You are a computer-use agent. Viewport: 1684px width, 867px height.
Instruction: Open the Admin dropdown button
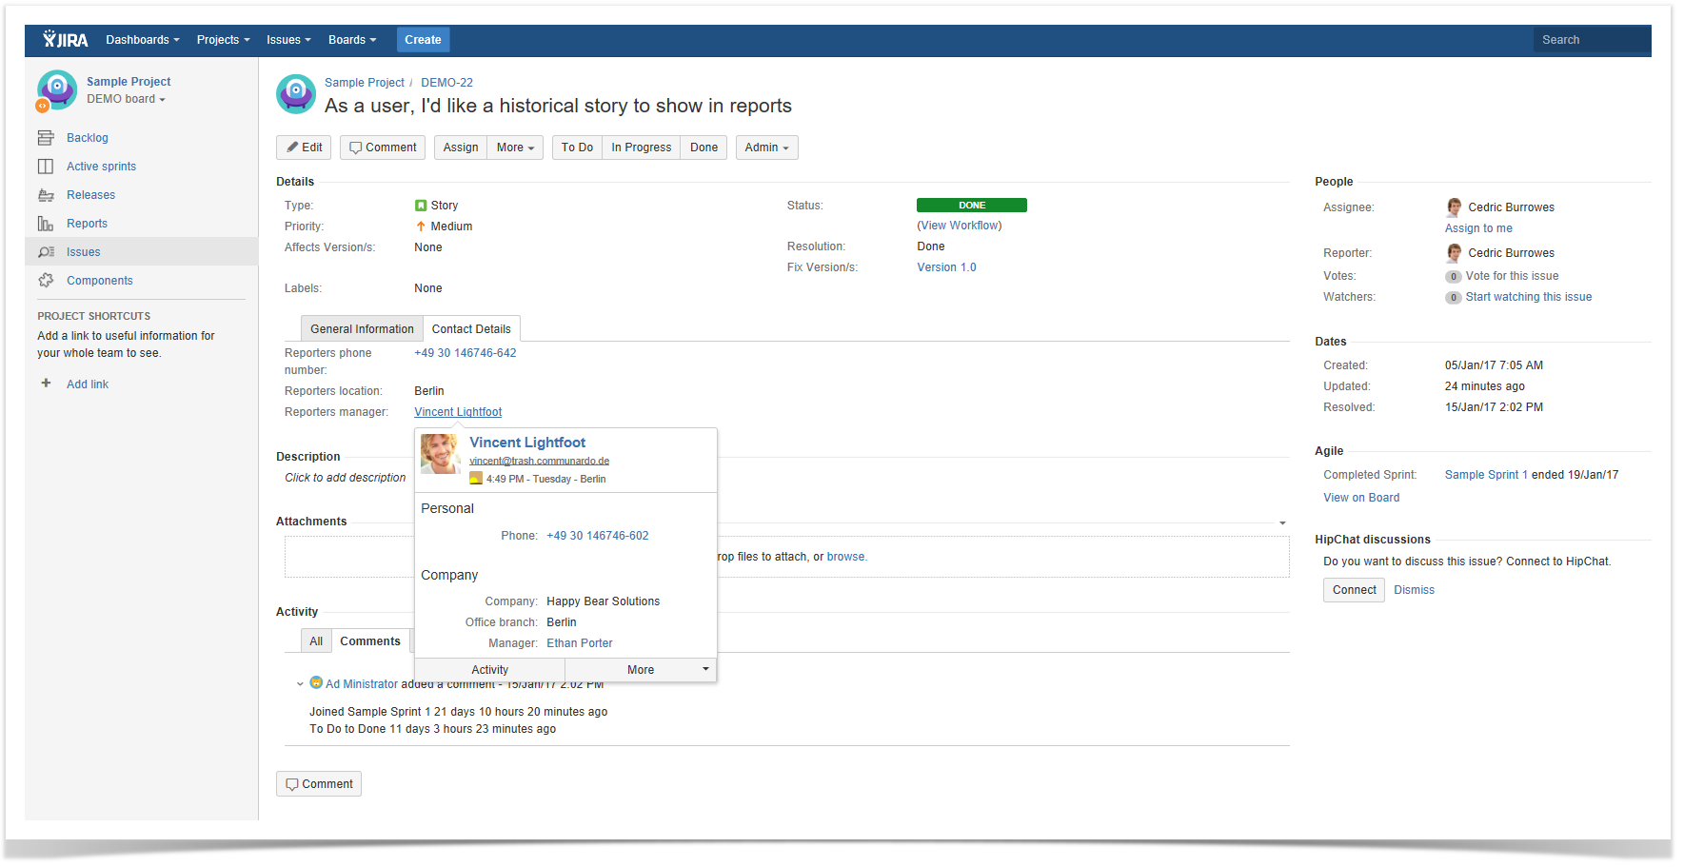click(x=766, y=148)
